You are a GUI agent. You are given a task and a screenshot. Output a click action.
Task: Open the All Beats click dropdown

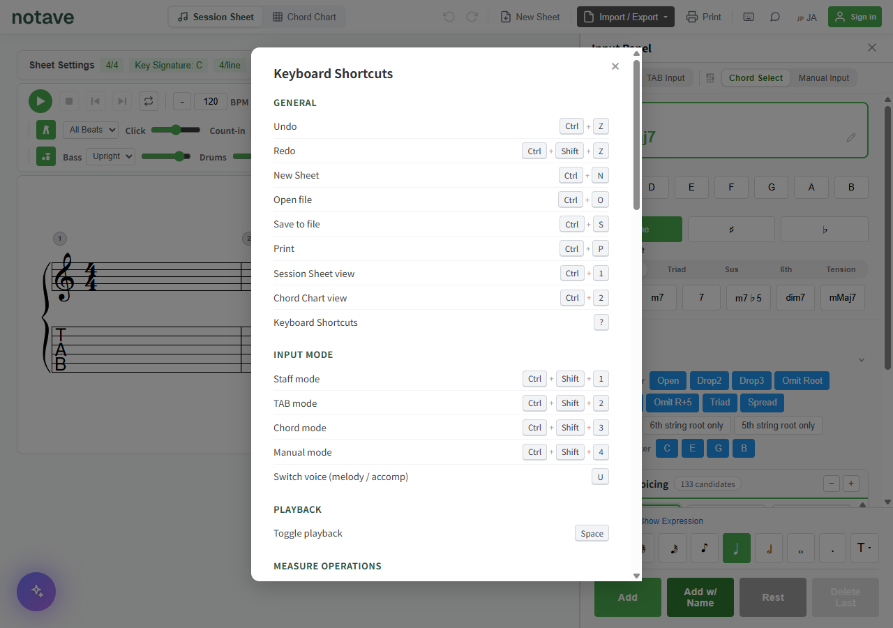(x=91, y=130)
